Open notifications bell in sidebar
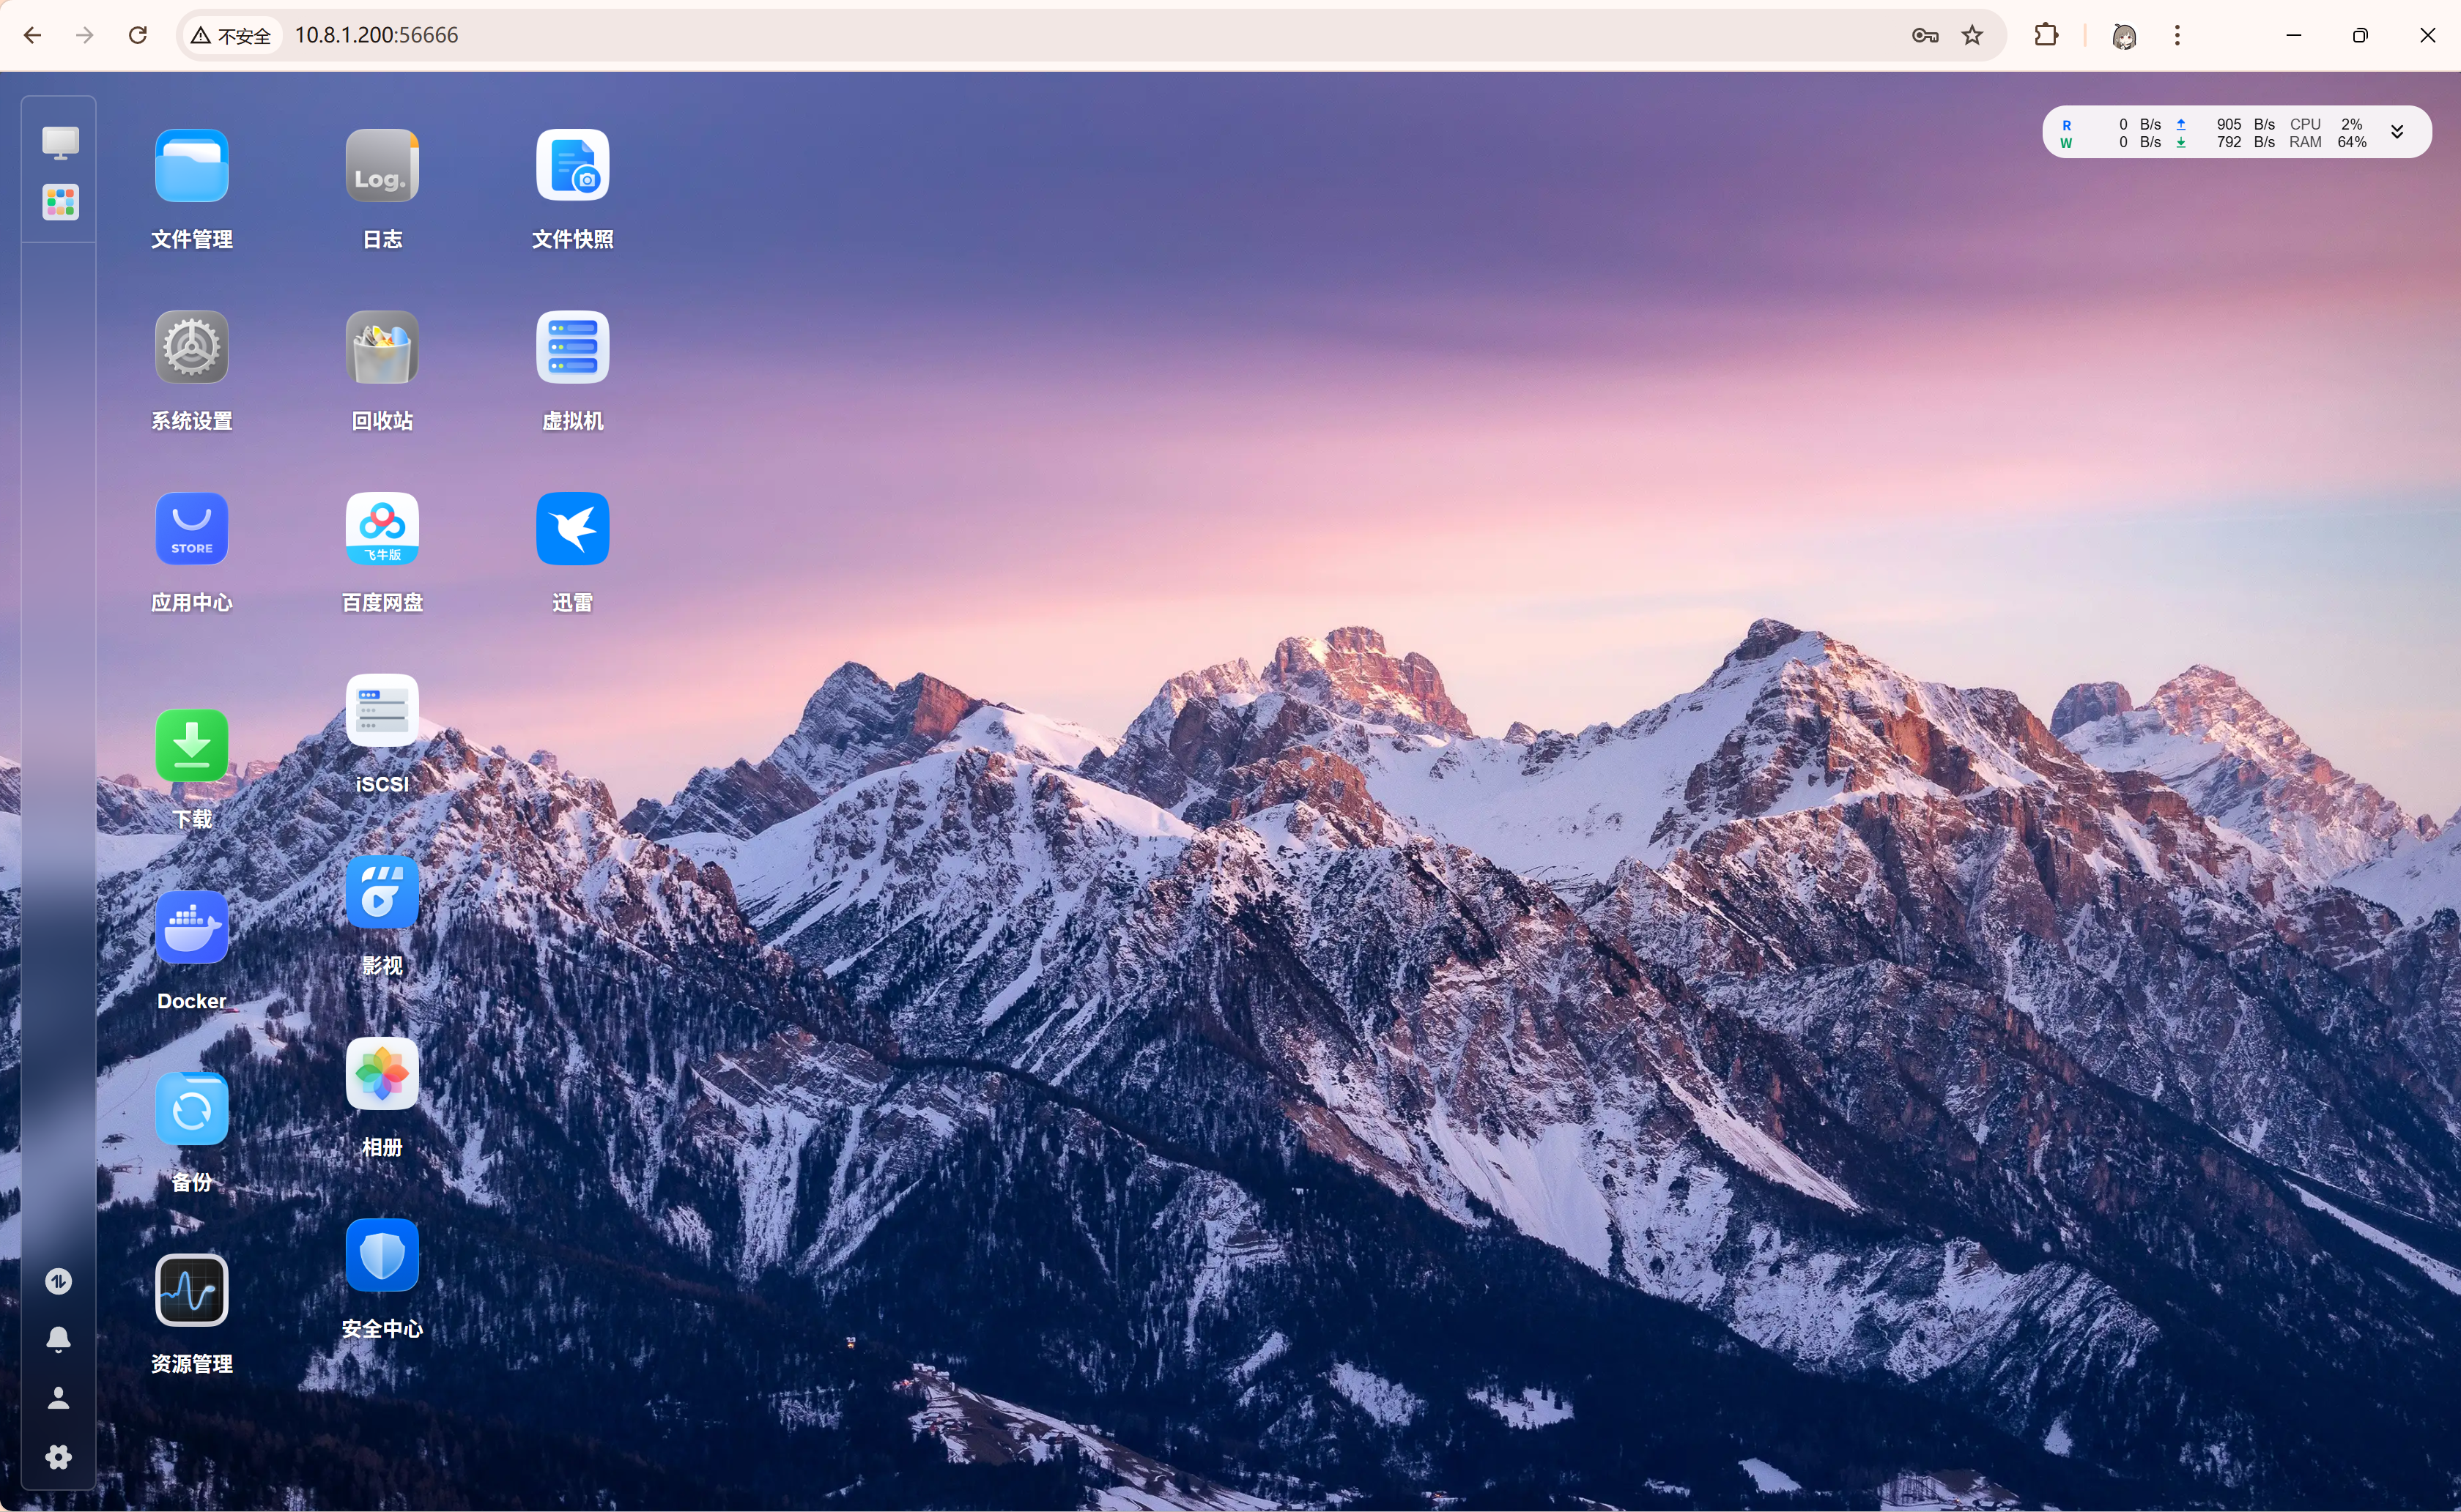Viewport: 2461px width, 1512px height. click(x=59, y=1339)
